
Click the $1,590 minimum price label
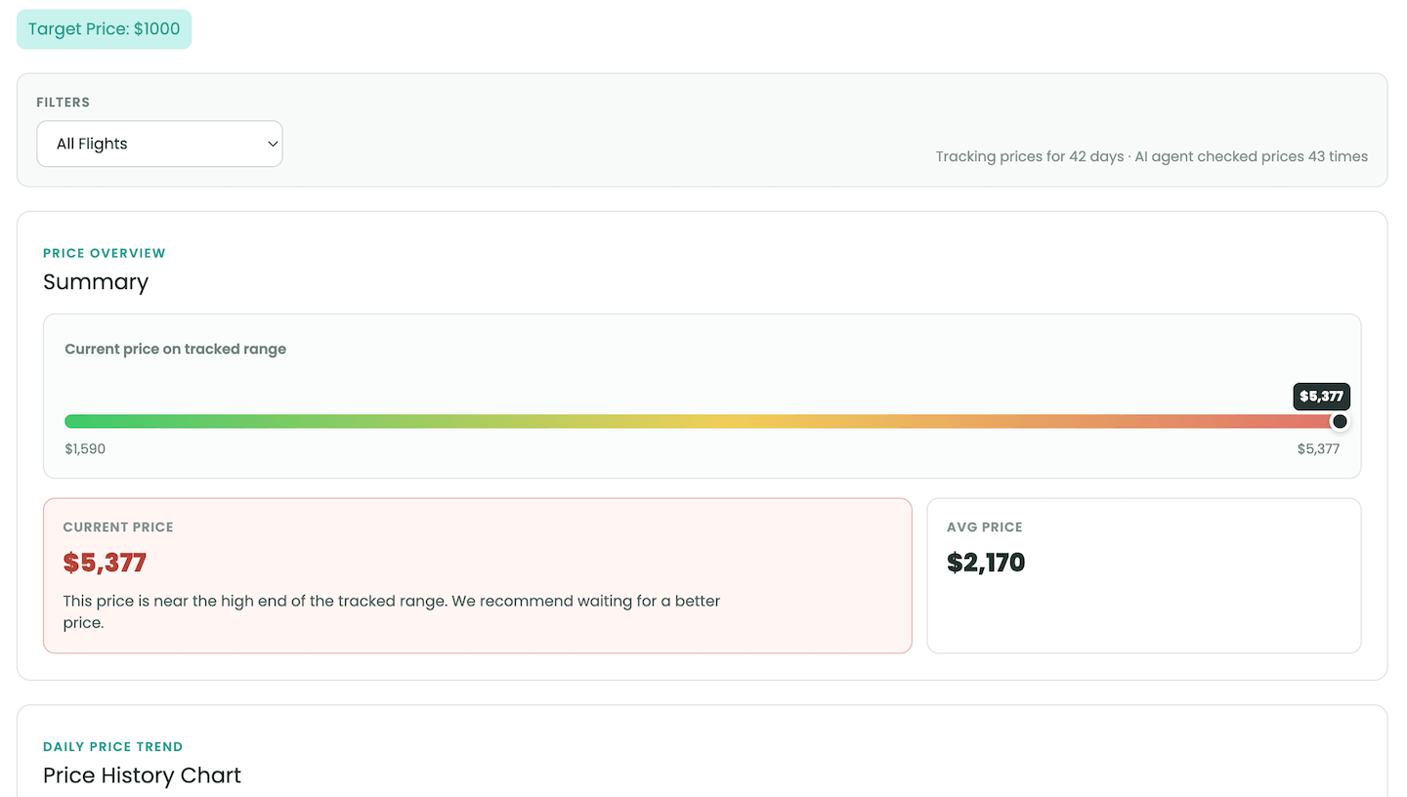click(x=85, y=449)
